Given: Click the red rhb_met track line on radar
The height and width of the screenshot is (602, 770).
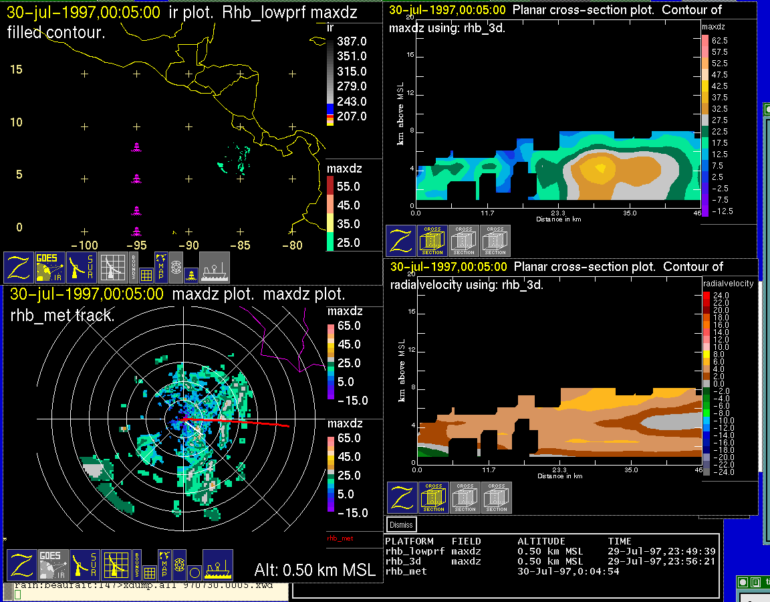Looking at the screenshot, I should click(x=261, y=423).
